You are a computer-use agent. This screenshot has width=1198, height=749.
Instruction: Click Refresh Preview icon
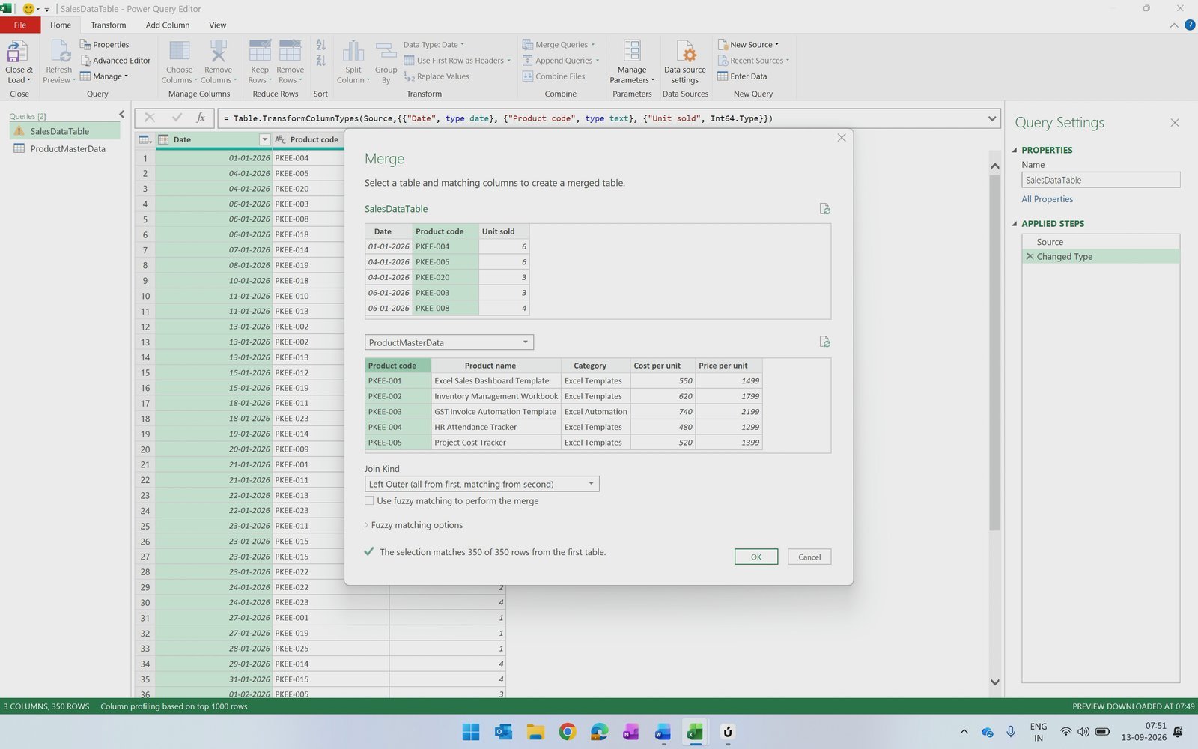(59, 52)
